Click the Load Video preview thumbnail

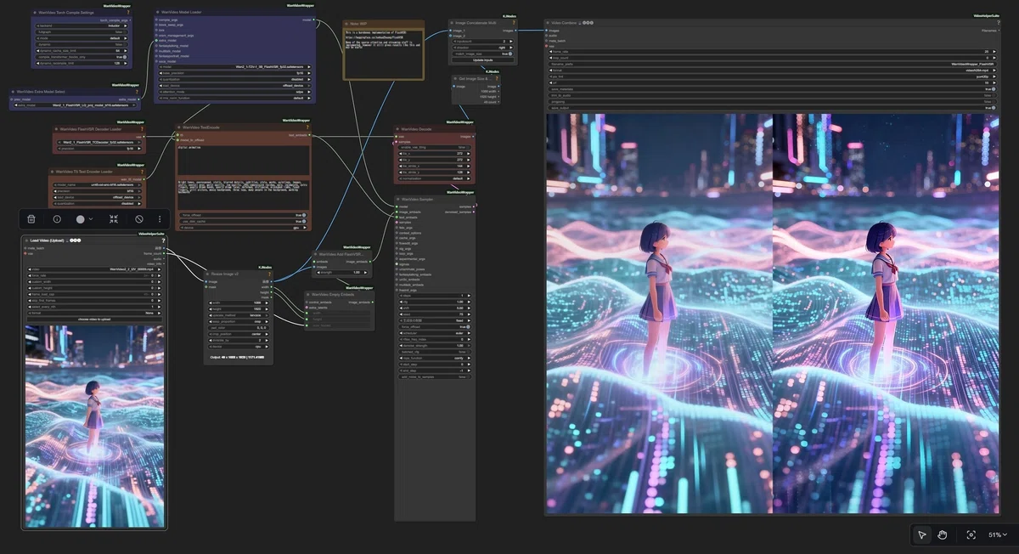pyautogui.click(x=93, y=426)
